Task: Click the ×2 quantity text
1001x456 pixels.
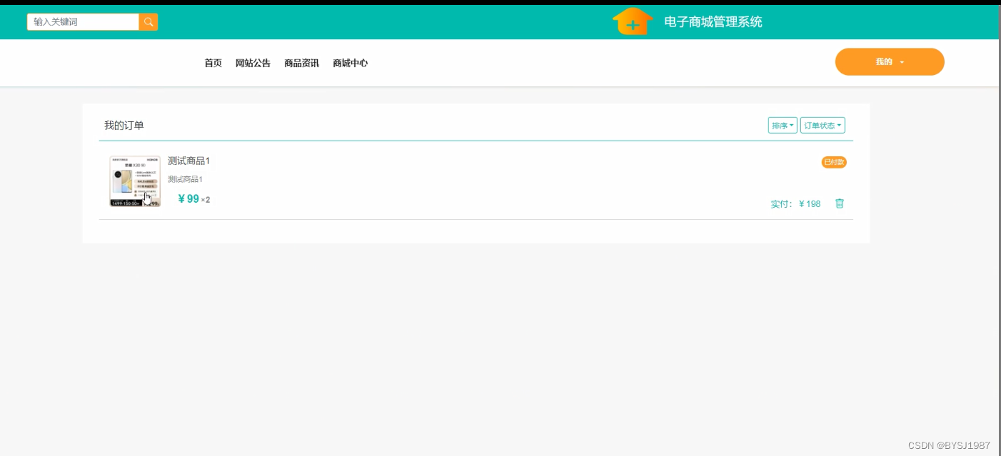Action: (206, 200)
